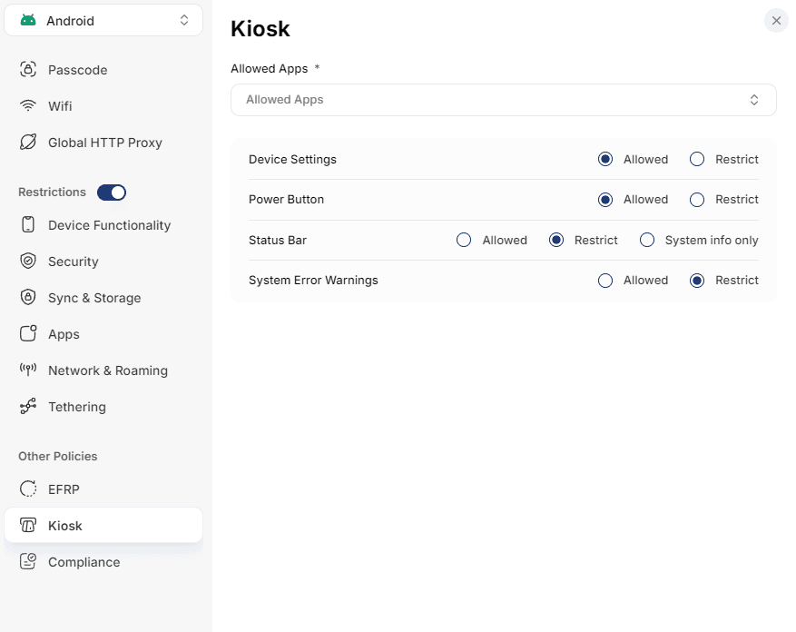Click the Device Functionality phone icon
This screenshot has height=632, width=796.
tap(29, 225)
